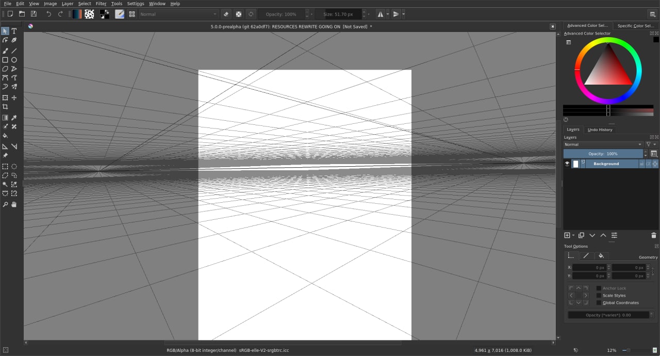
Task: Hide the Background layer
Action: (567, 164)
